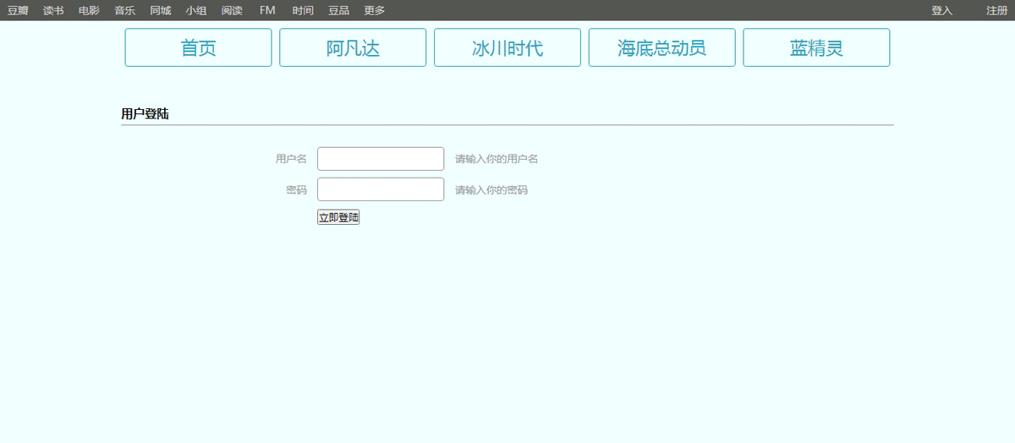The height and width of the screenshot is (443, 1015).
Task: Open 同城 from the top bar
Action: (x=161, y=10)
